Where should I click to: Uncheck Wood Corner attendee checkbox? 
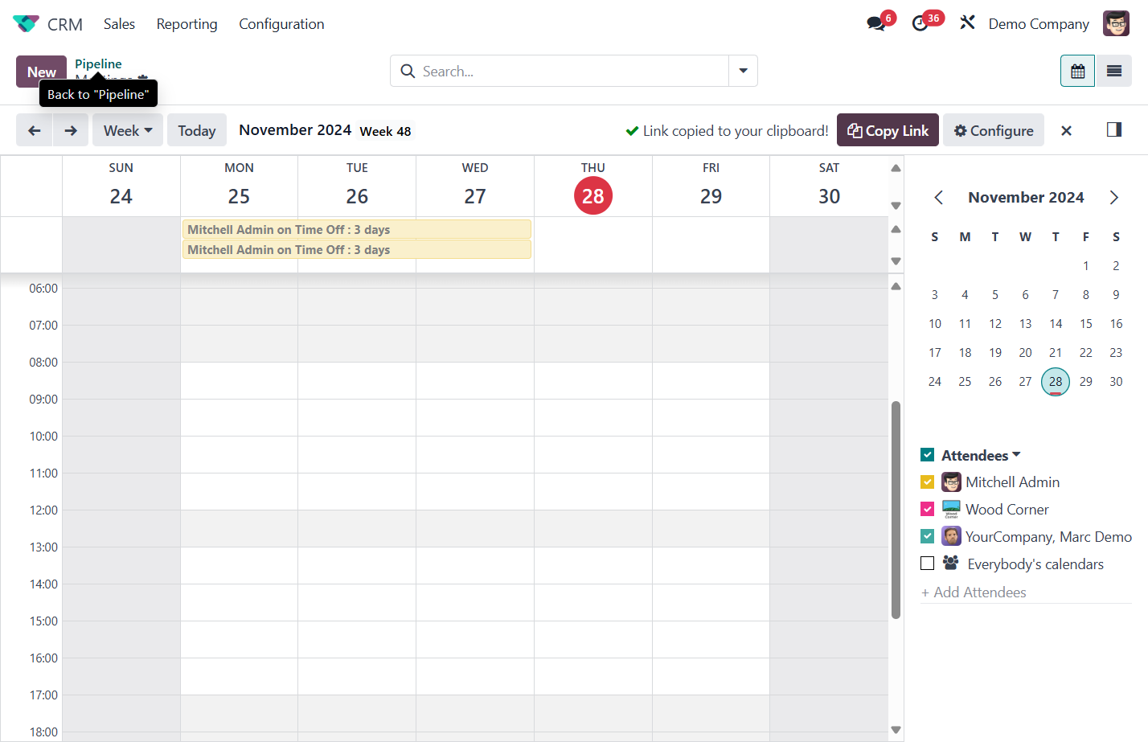[x=927, y=510]
